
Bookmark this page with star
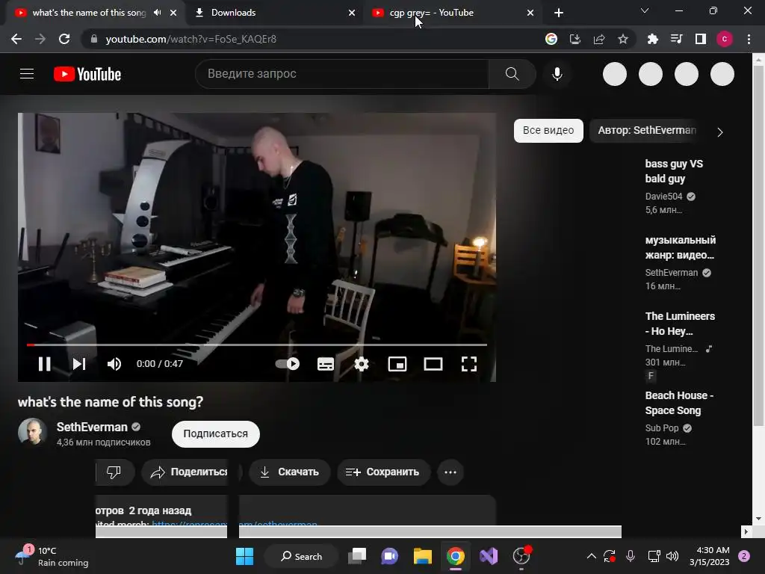[623, 39]
